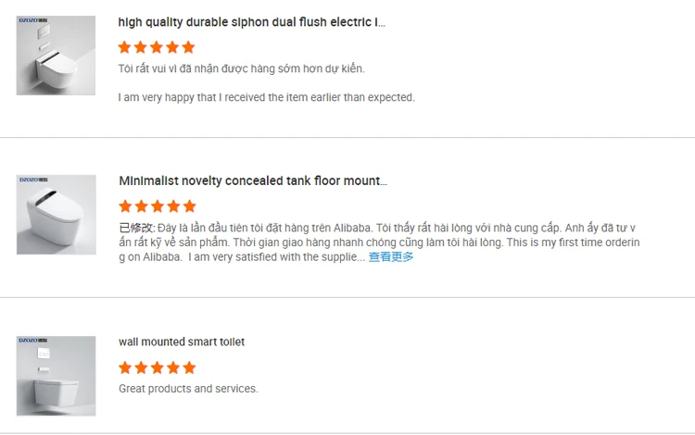Viewport: 695px width, 435px height.
Task: Click first star of the third review
Action: 126,367
